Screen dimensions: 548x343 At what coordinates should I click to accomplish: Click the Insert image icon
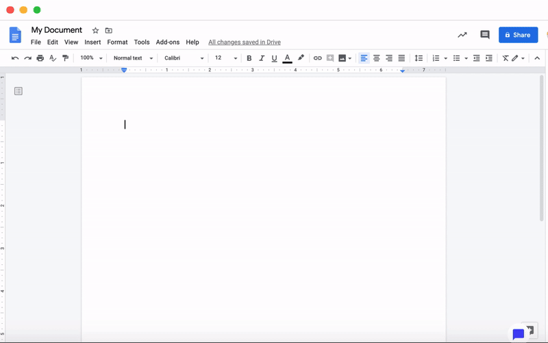(342, 58)
